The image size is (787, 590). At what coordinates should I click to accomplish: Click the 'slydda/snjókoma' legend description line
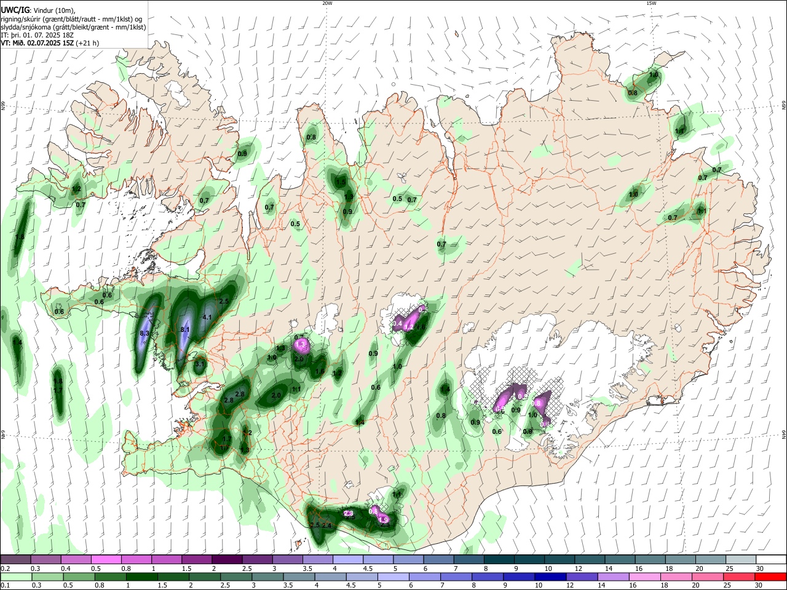73,27
